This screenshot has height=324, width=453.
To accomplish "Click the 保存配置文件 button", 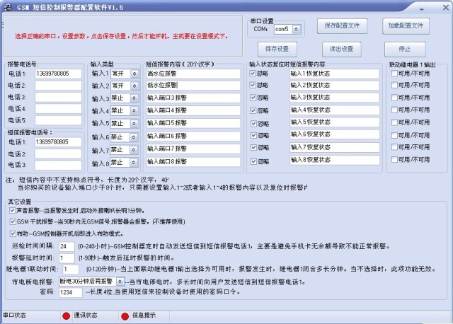I will coord(343,25).
